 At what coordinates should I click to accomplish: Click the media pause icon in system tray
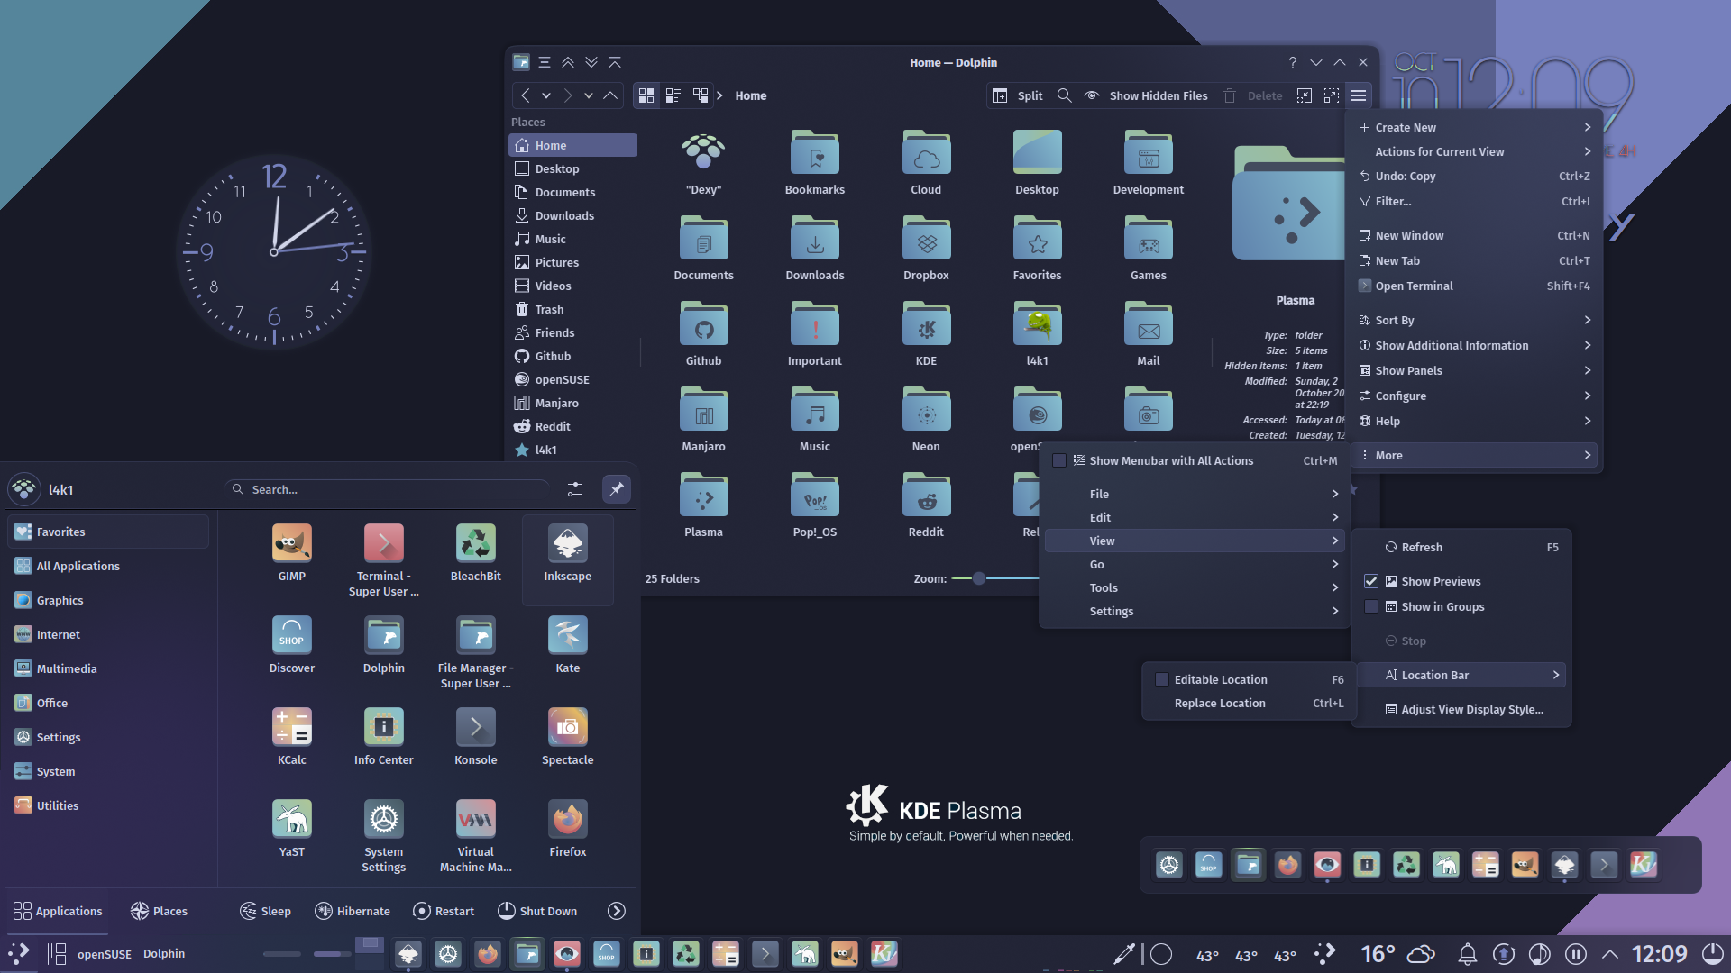[1576, 954]
